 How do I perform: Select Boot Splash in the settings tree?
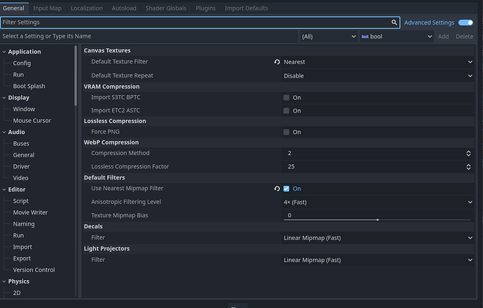pyautogui.click(x=29, y=87)
